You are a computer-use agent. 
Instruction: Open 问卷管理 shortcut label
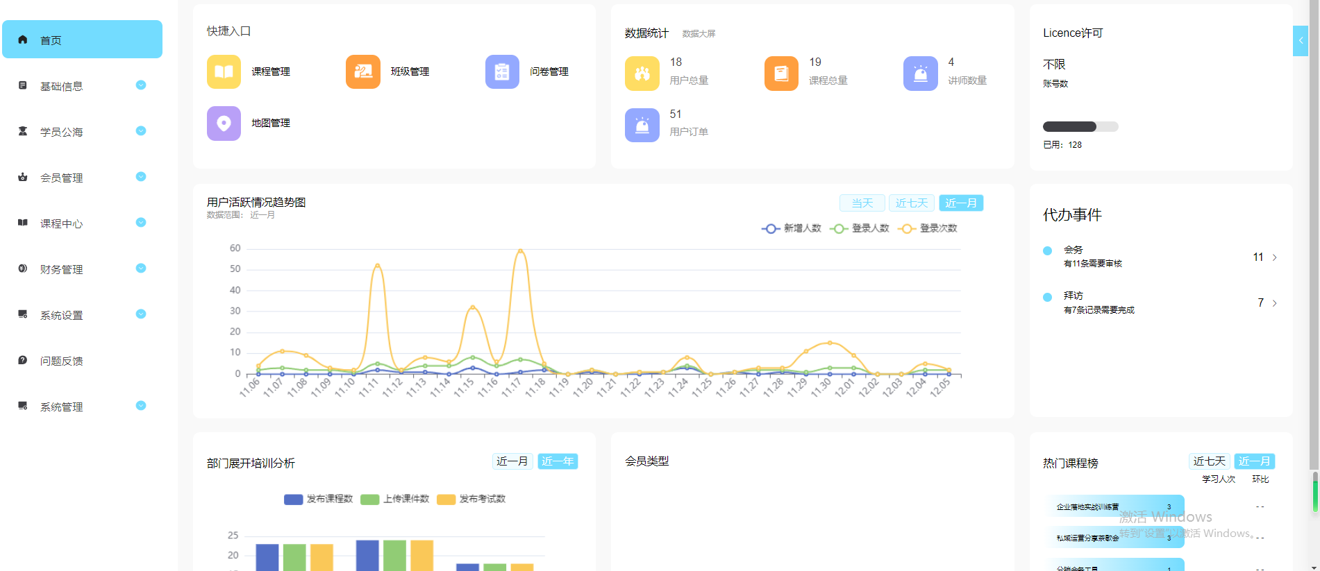(x=549, y=71)
